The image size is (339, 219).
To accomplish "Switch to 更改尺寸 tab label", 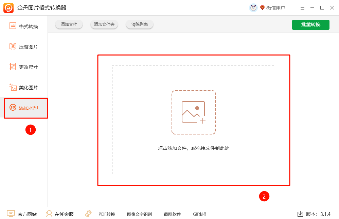I will (x=29, y=67).
